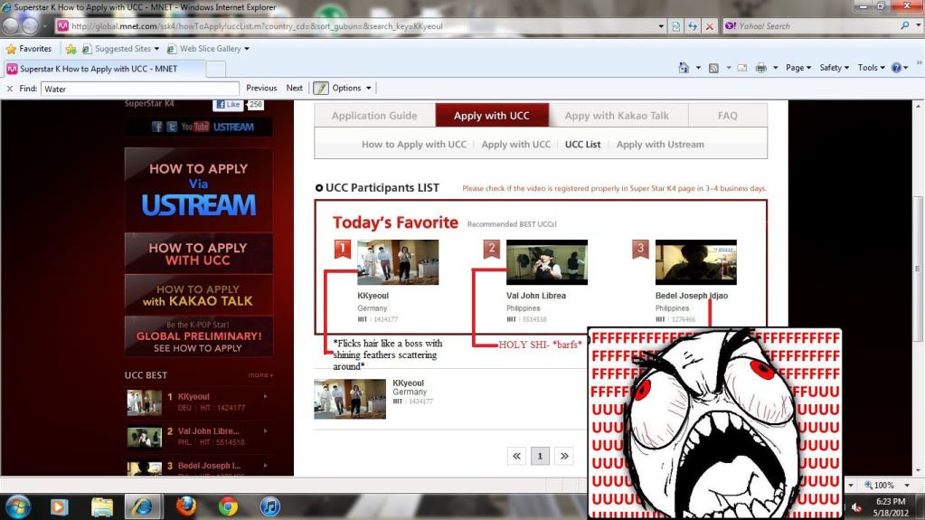Screen dimensions: 925x520
Task: Open Val John Librea video thumbnail
Action: pos(546,262)
